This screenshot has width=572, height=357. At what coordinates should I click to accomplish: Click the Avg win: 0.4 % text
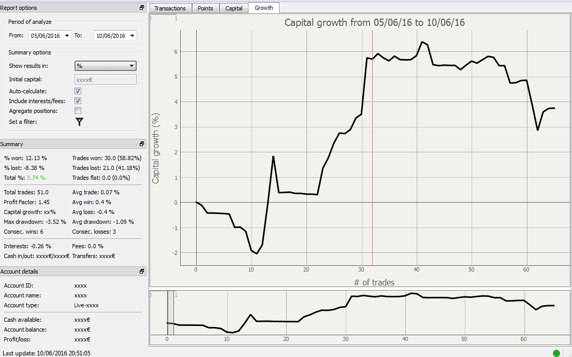pos(92,202)
